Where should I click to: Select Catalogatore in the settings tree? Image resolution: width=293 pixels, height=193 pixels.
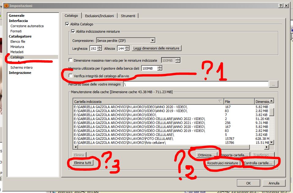click(20, 36)
